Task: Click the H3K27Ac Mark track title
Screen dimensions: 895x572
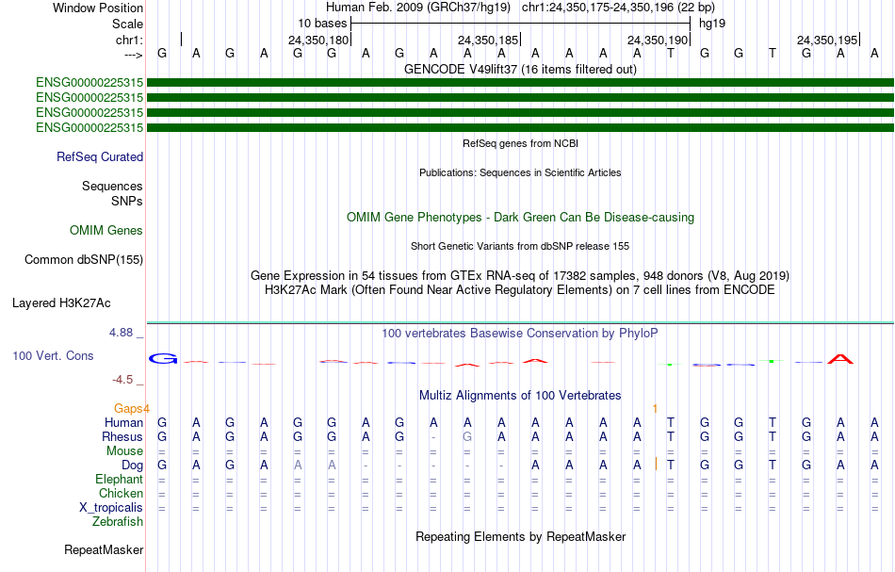Action: tap(520, 290)
